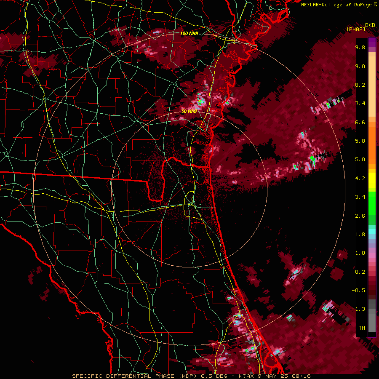Viewport: 379px width, 379px height.
Task: Select the dark red band near -0.5
Action: click(372, 288)
